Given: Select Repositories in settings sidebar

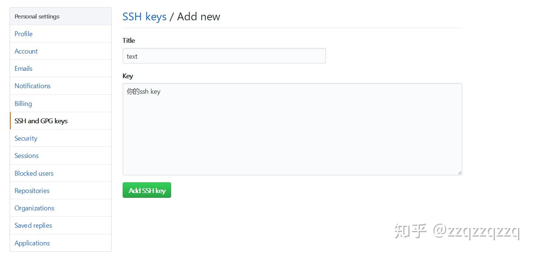Looking at the screenshot, I should coord(32,191).
